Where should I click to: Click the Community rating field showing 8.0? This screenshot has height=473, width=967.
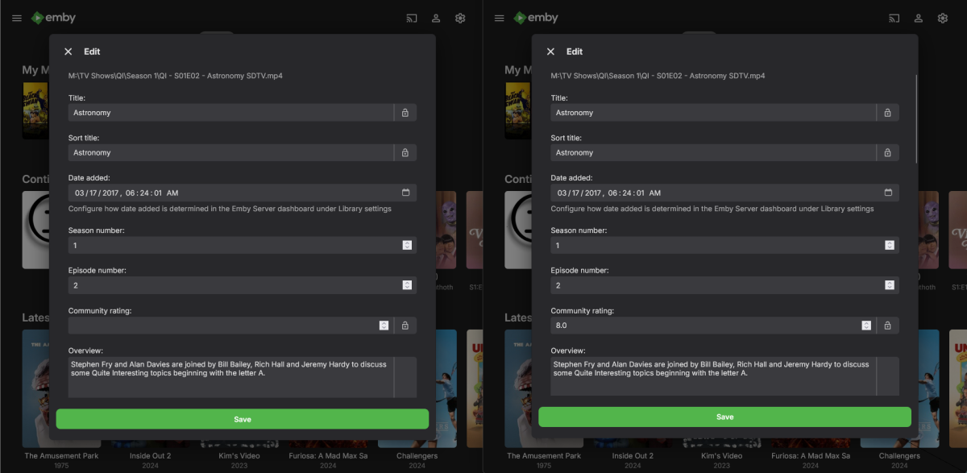pyautogui.click(x=713, y=326)
